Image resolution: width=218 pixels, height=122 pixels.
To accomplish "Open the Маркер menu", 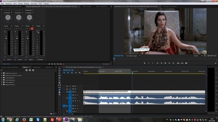I will [x=27, y=4].
